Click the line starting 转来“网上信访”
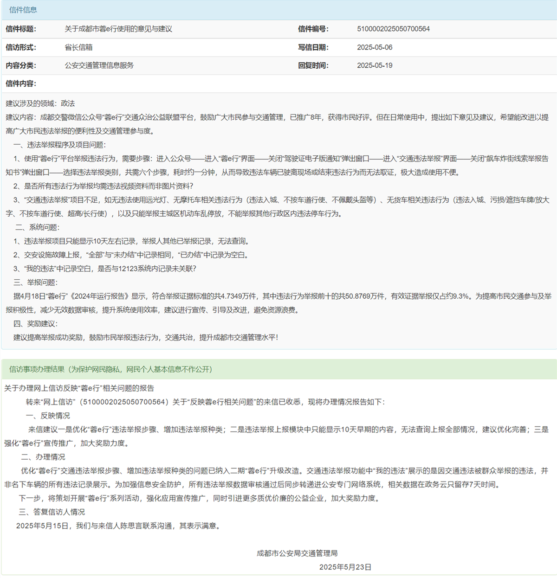557x578 pixels. point(205,402)
